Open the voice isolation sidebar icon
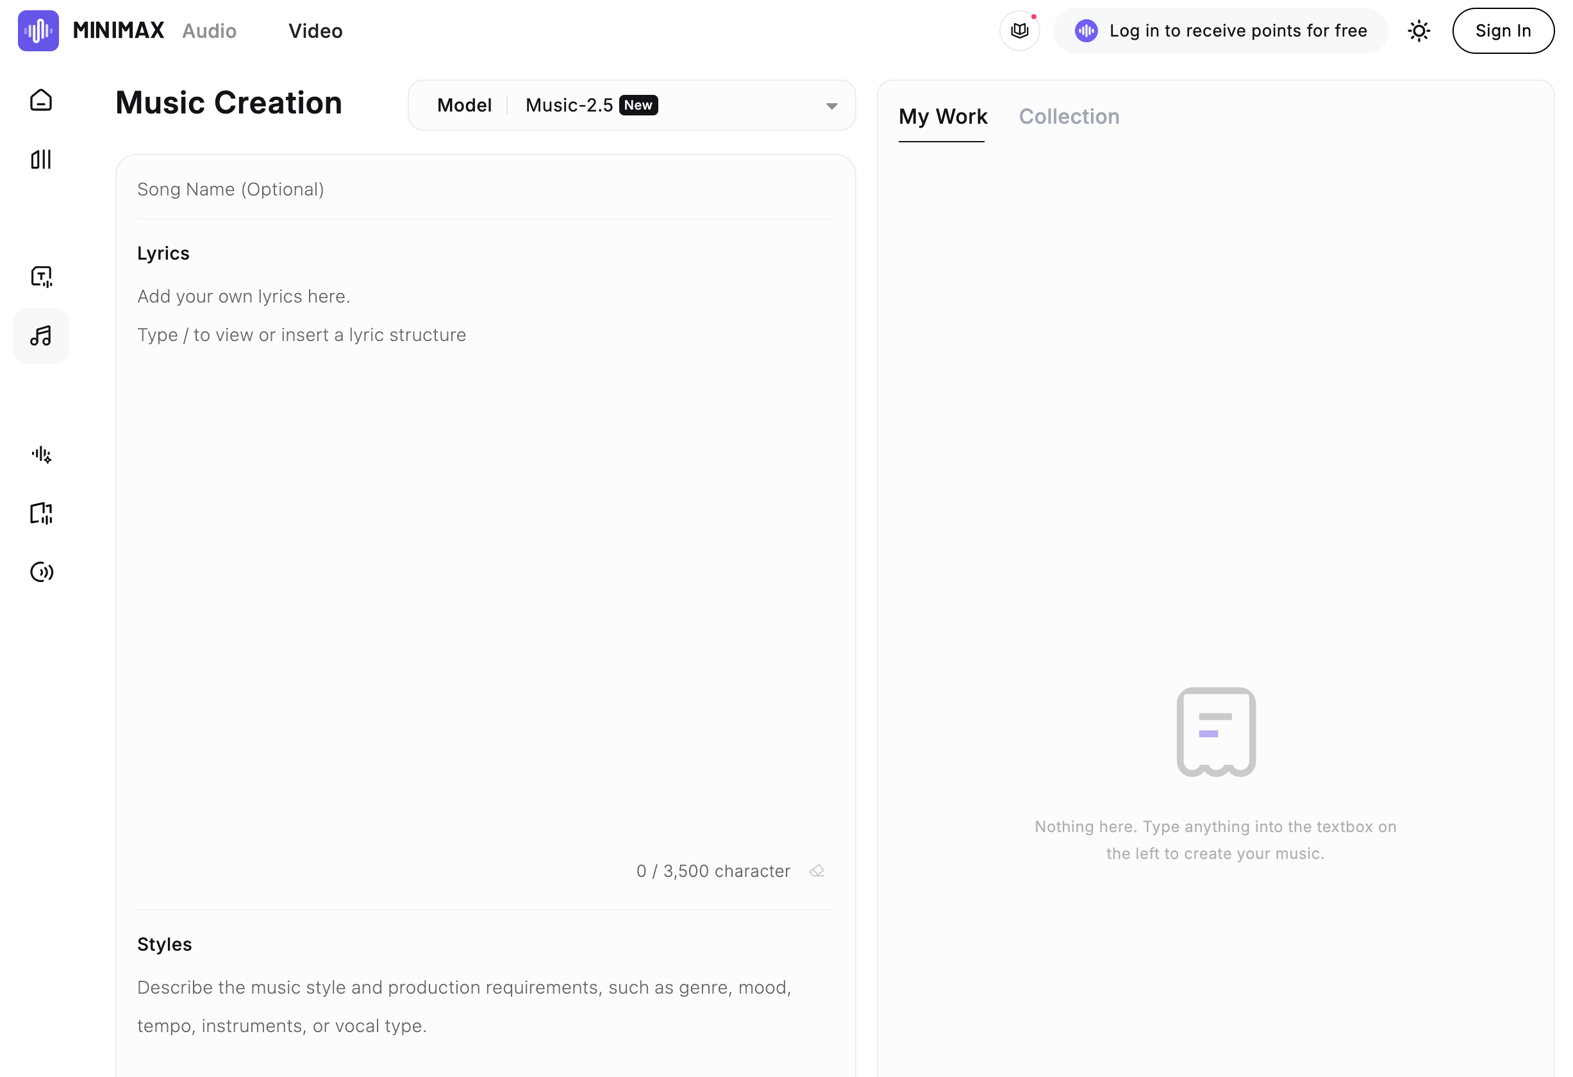Screen dimensions: 1573x1077 [40, 572]
